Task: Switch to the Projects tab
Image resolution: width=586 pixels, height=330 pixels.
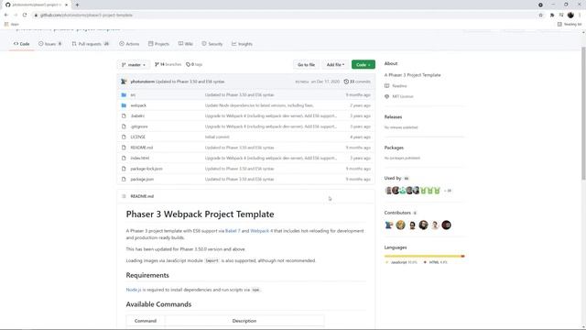Action: [x=158, y=44]
